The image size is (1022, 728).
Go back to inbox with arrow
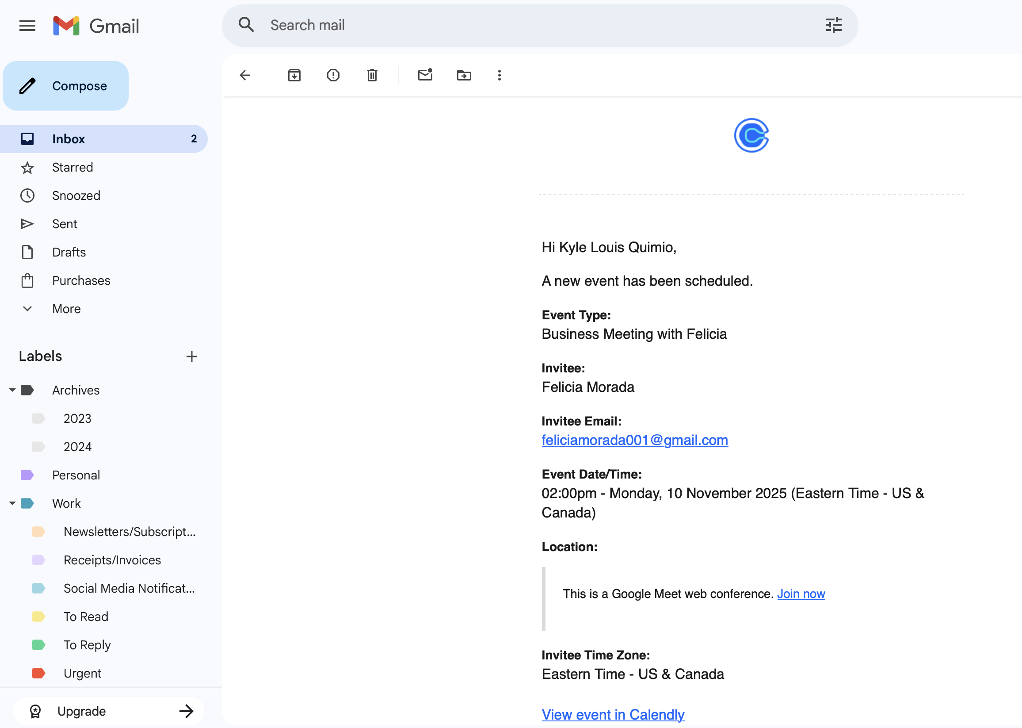tap(244, 75)
